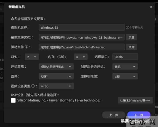Open the CPU count dropdown
Viewport: 158px width, 127px height.
coord(32,57)
